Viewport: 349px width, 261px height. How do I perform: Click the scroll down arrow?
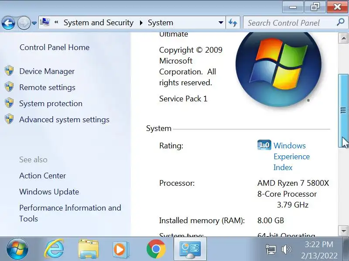click(343, 231)
